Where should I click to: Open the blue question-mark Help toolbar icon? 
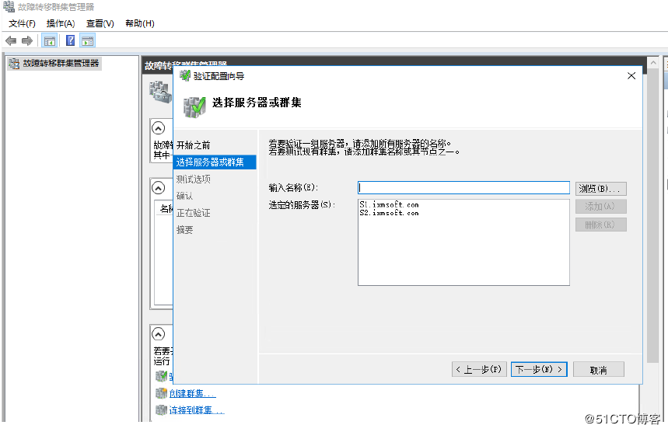(70, 40)
